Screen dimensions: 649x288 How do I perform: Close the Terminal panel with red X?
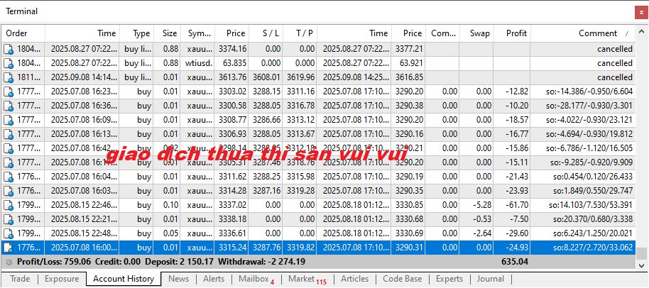point(641,13)
